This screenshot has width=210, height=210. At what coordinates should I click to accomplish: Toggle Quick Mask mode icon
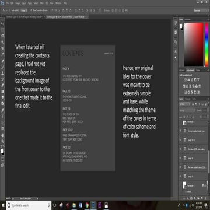pos(2,159)
